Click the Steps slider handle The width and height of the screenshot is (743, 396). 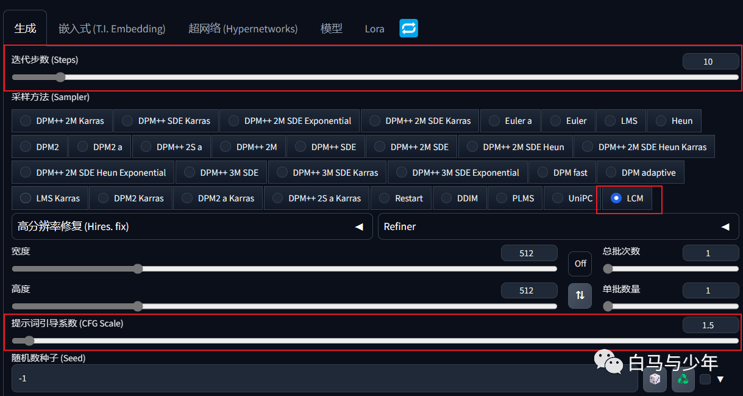point(60,77)
